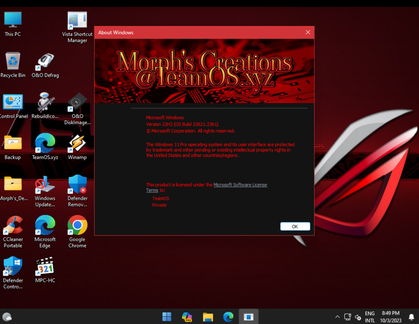Select the CCleaner Portable icon

coord(13,232)
